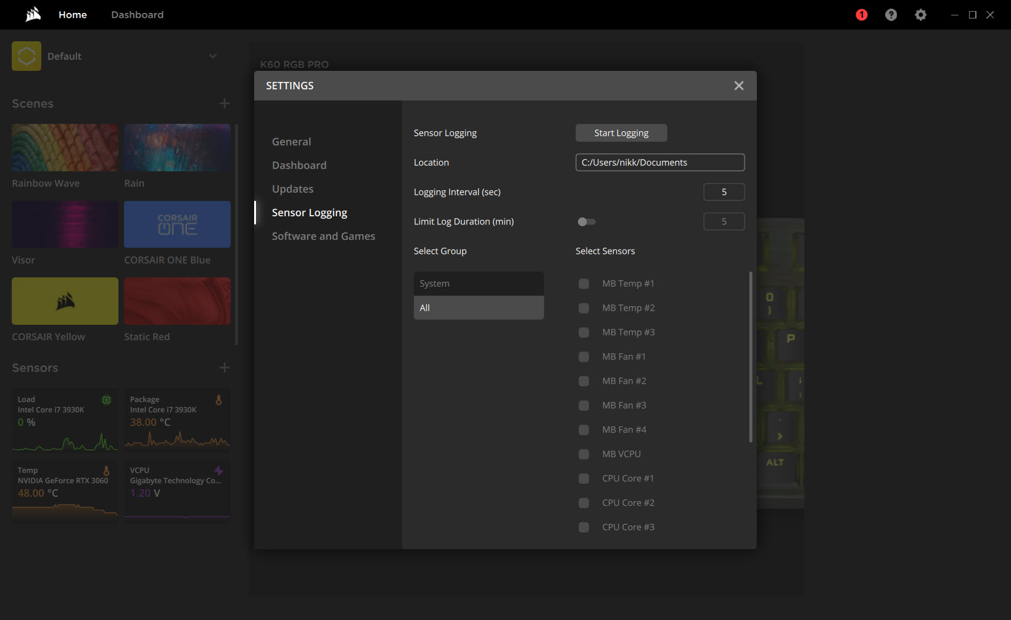Image resolution: width=1011 pixels, height=620 pixels.
Task: Click the Default profile hexagon icon
Action: pyautogui.click(x=27, y=56)
